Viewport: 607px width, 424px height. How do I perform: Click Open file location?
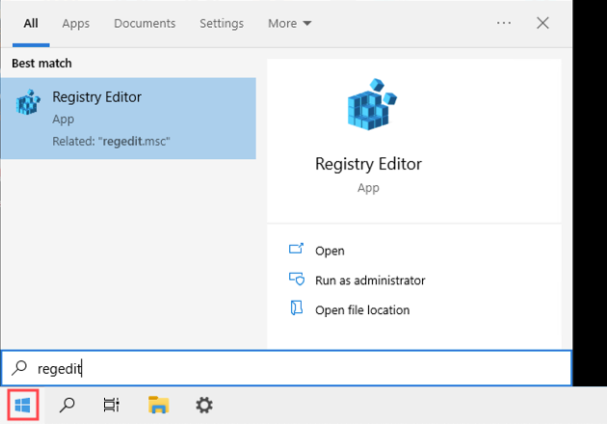point(362,310)
